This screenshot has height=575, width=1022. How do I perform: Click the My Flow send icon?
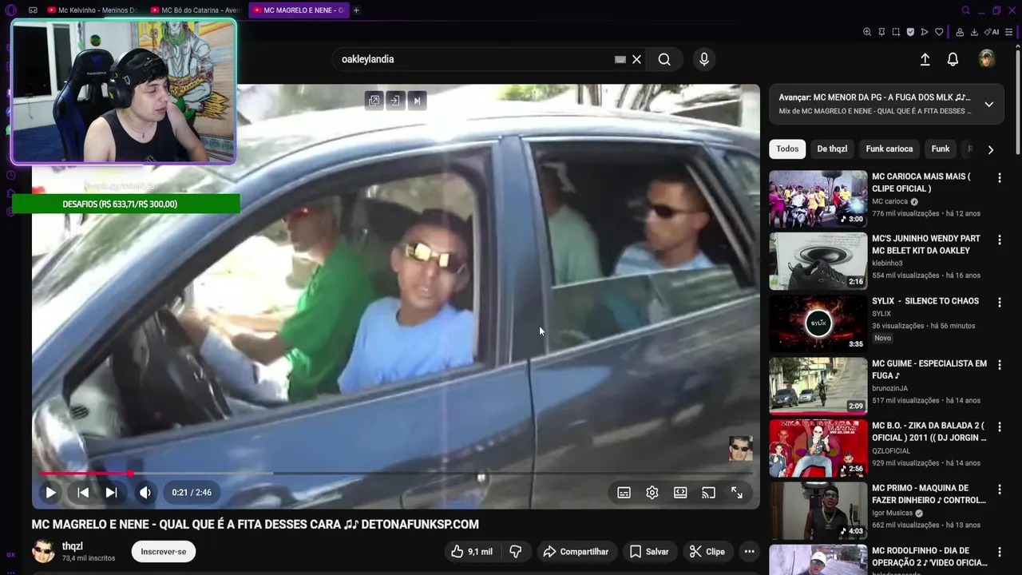click(925, 32)
